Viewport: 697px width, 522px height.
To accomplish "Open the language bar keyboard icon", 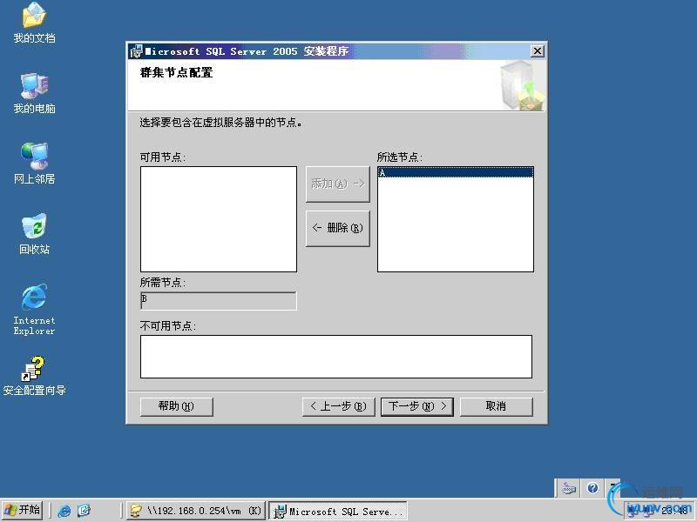I will coord(569,488).
